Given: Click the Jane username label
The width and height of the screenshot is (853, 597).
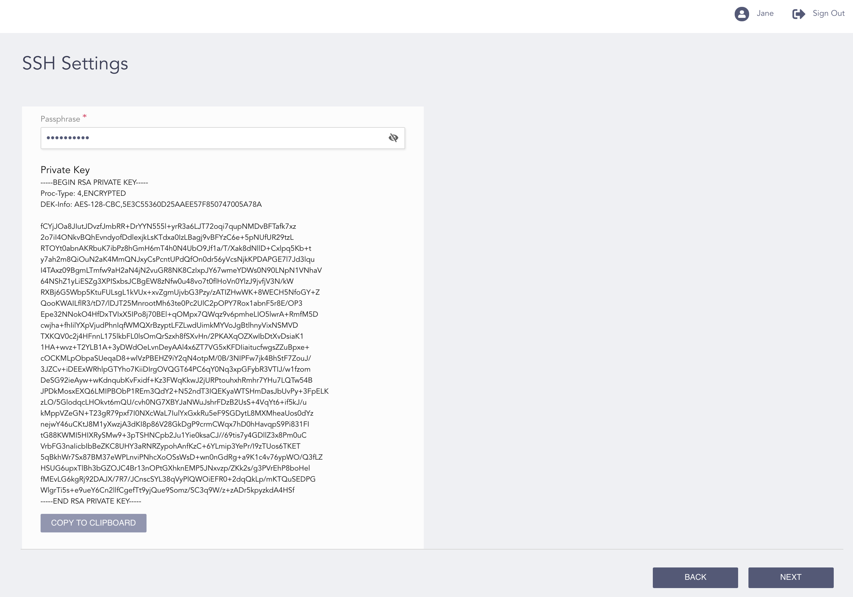Looking at the screenshot, I should (x=765, y=13).
